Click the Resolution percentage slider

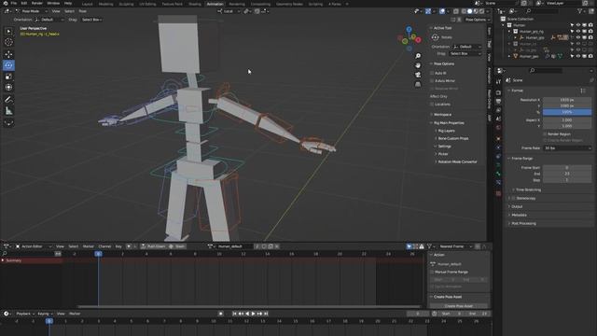[567, 112]
